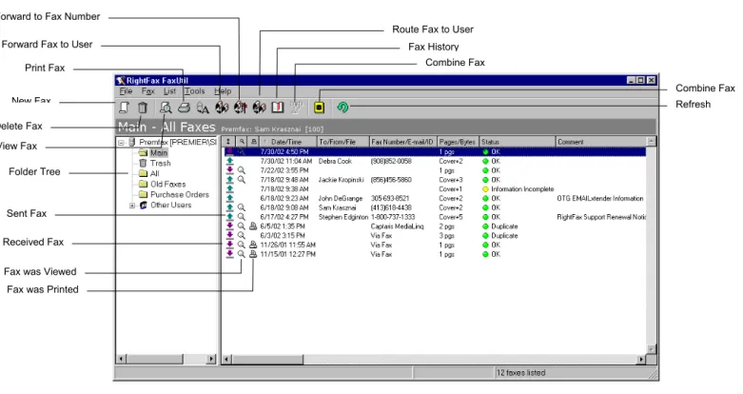Sort by the Status column header
Image resolution: width=743 pixels, height=394 pixels.
click(x=518, y=142)
